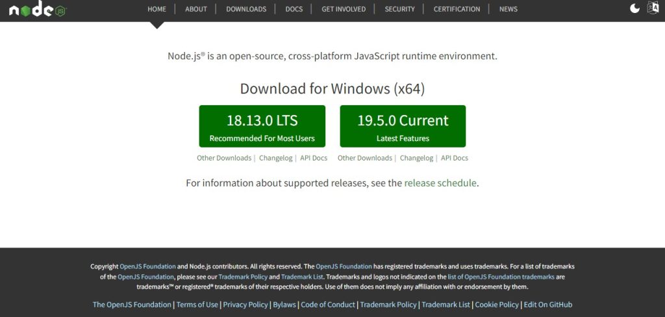Download 19.5.0 Current version
Image resolution: width=665 pixels, height=317 pixels.
tap(403, 126)
